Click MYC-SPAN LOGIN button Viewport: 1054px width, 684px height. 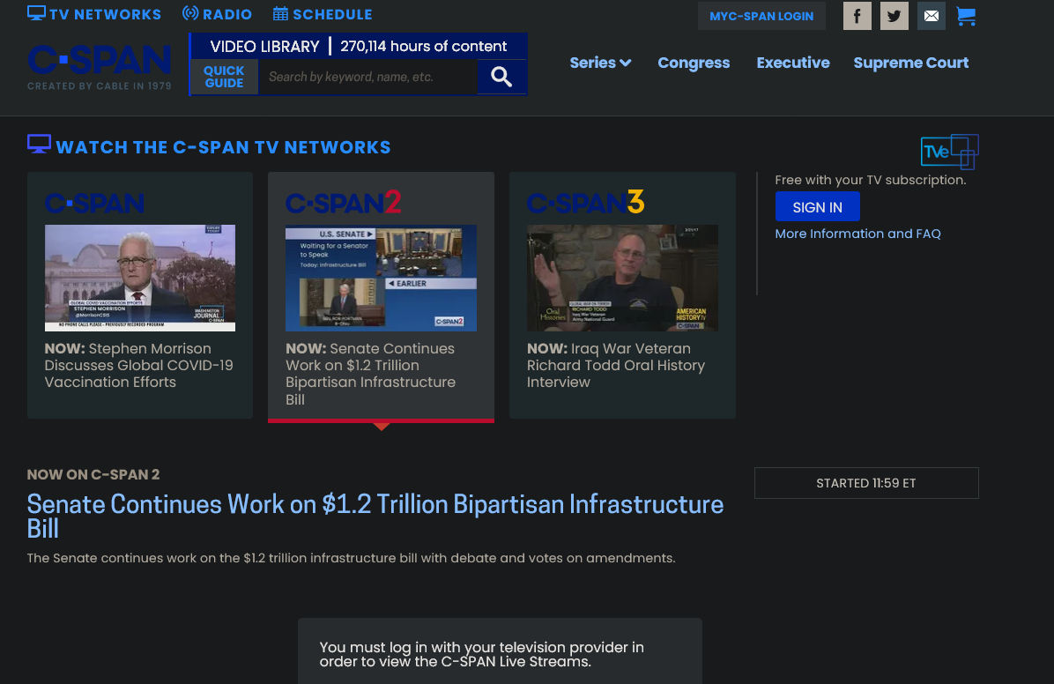click(x=761, y=16)
